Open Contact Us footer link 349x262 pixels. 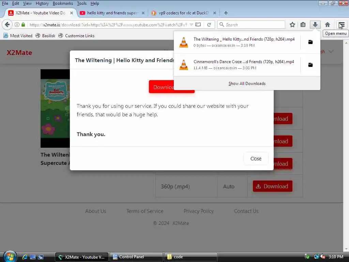point(246,211)
